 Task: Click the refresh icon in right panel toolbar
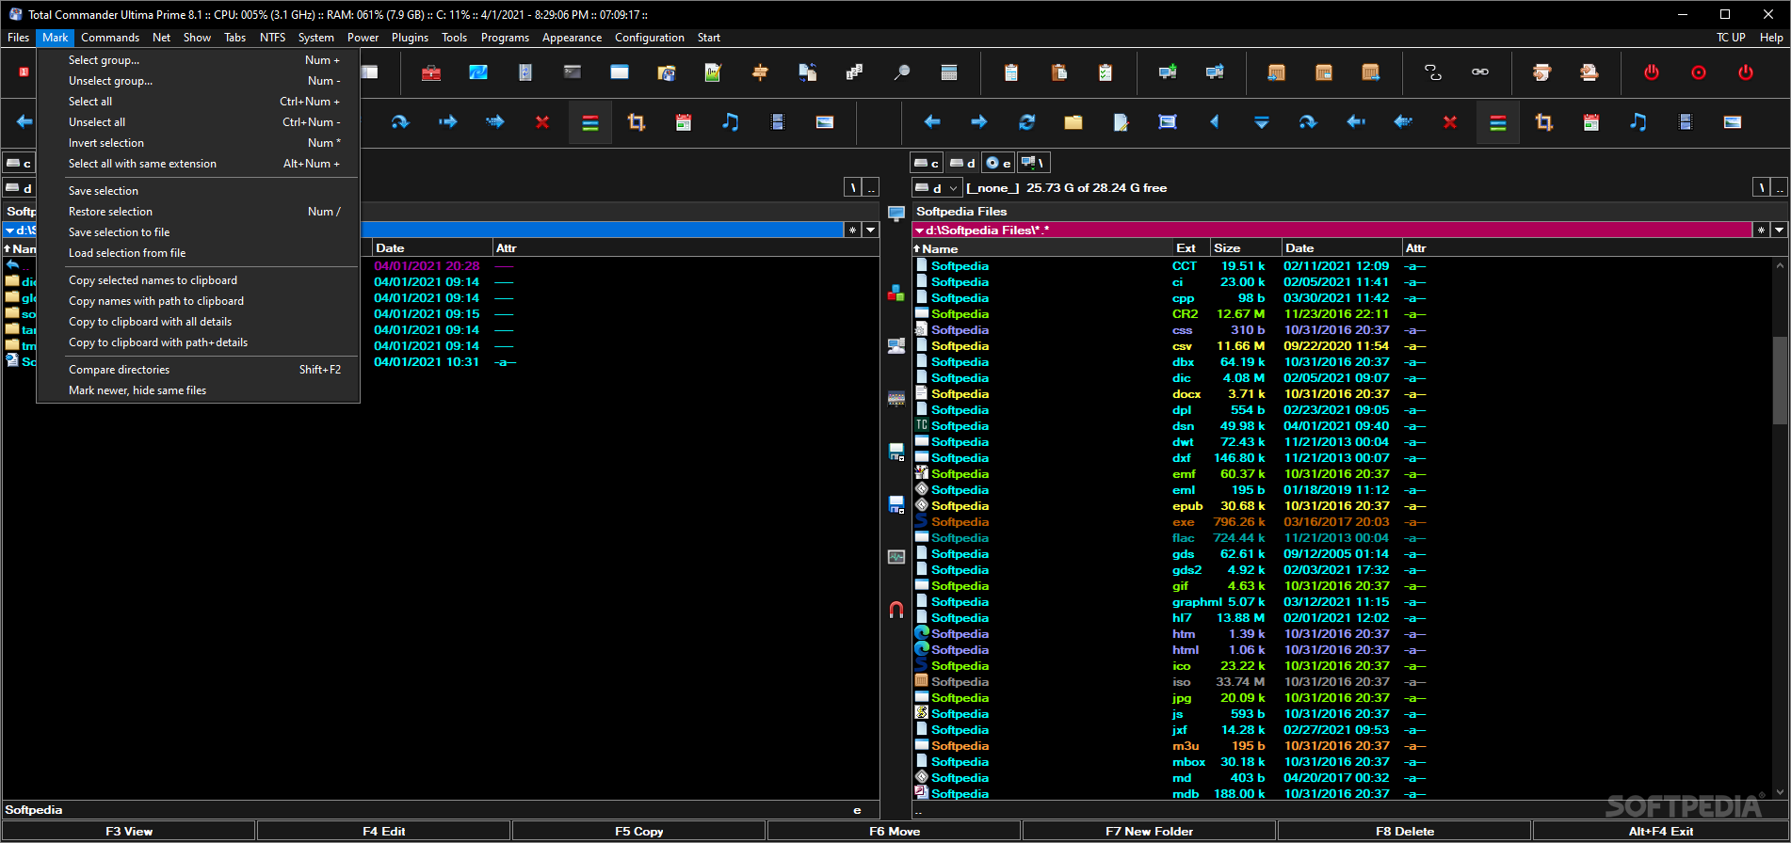1026,122
